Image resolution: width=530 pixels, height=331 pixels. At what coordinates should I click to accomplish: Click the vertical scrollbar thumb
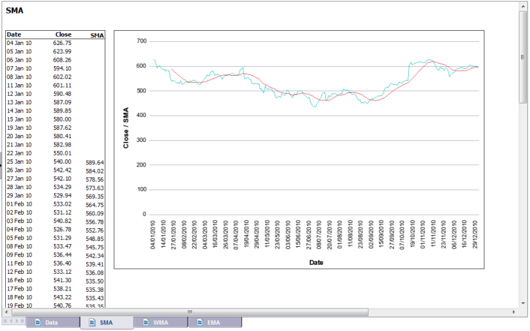pos(523,57)
